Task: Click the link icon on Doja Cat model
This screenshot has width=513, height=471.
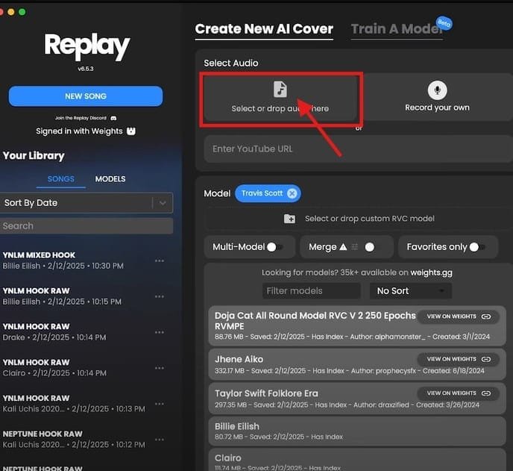Action: [x=486, y=316]
